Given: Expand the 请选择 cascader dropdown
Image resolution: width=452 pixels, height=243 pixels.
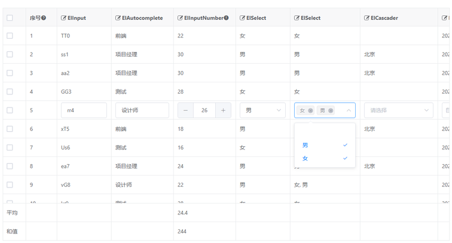Looking at the screenshot, I should point(398,110).
